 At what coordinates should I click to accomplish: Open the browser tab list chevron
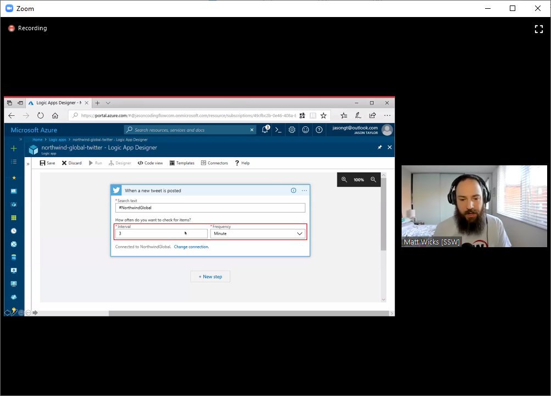[107, 102]
